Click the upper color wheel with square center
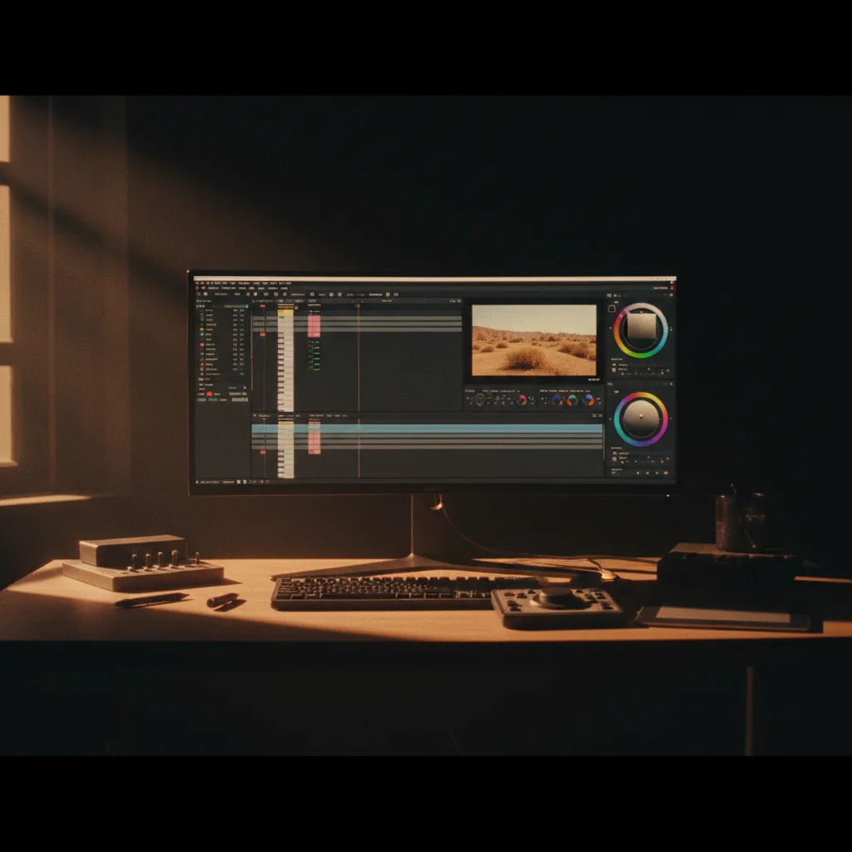852x852 pixels. (640, 330)
